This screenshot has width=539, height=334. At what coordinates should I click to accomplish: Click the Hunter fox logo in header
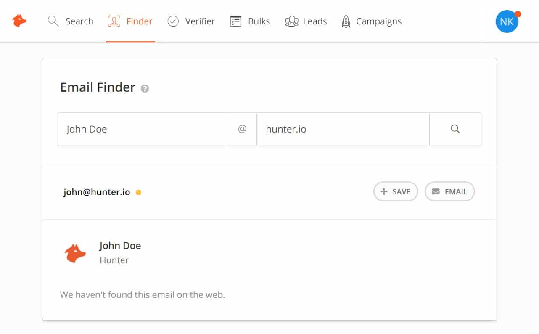(19, 21)
